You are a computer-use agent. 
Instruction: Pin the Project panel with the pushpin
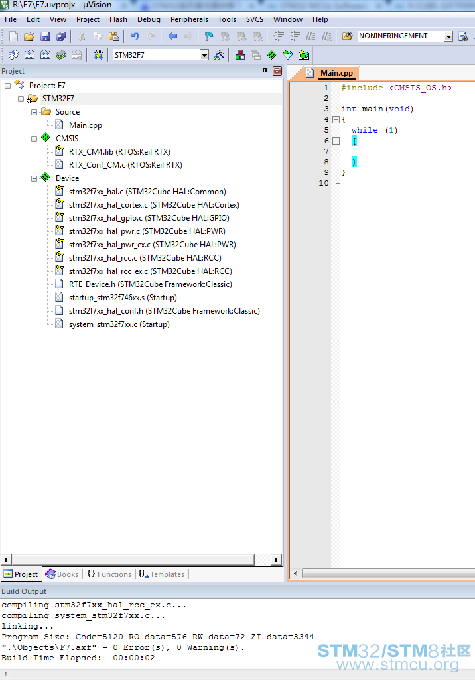coord(265,71)
